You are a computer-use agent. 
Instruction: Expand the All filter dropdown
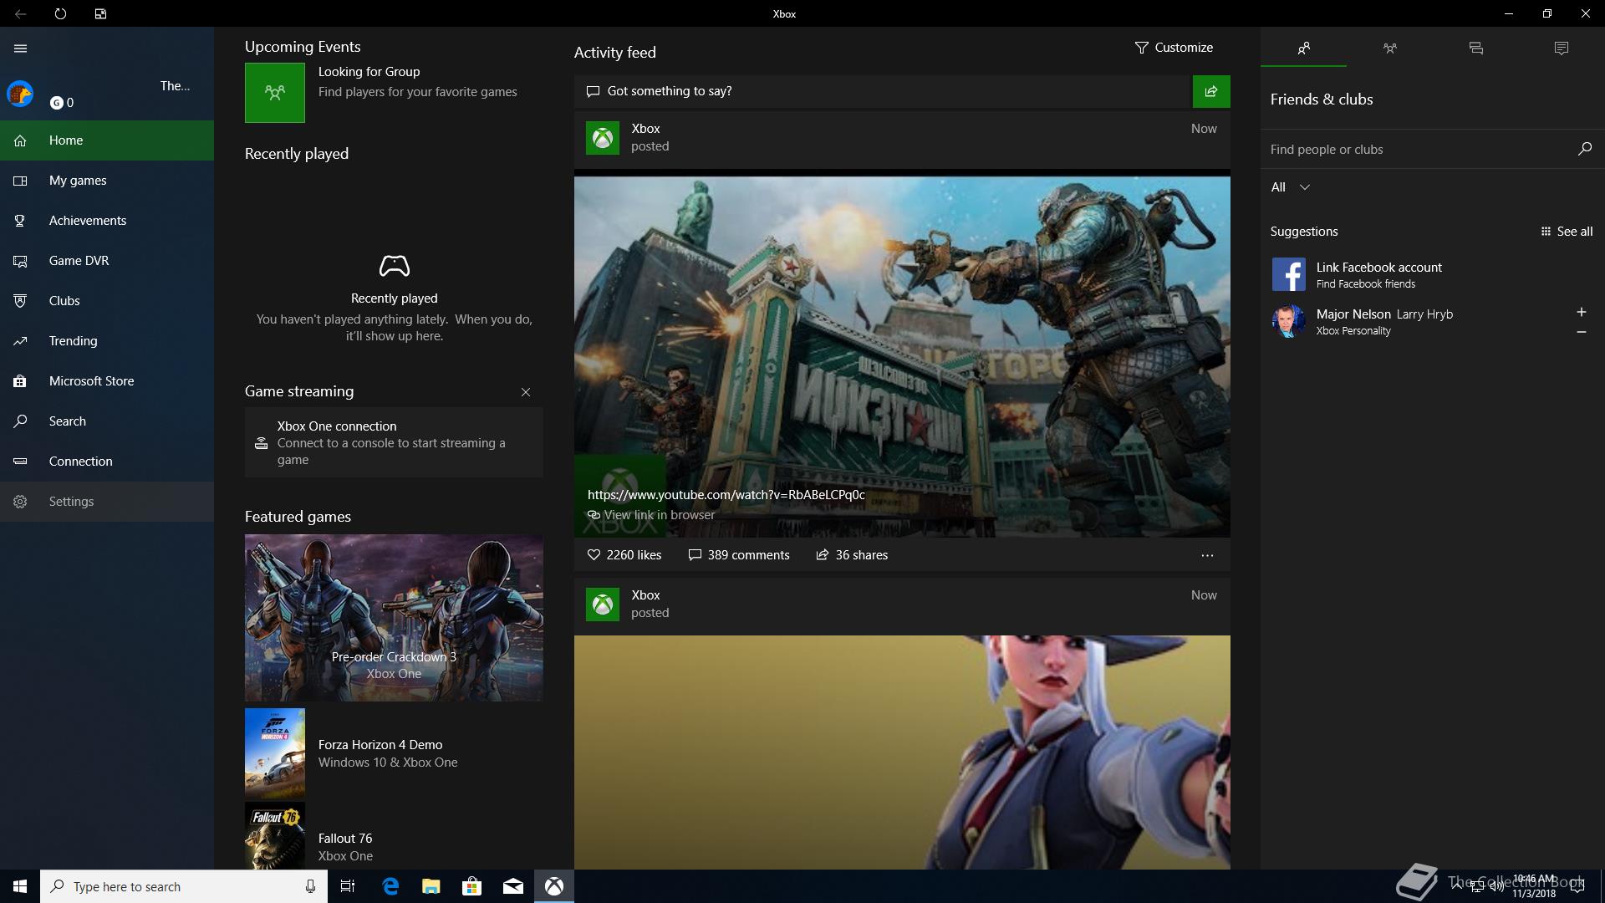(x=1290, y=187)
